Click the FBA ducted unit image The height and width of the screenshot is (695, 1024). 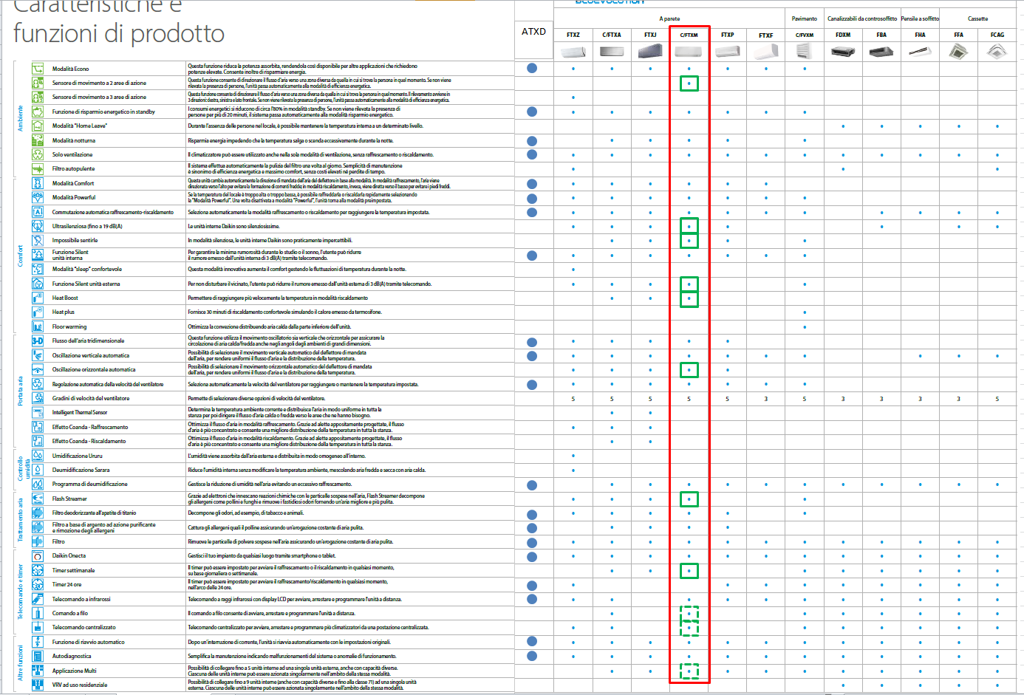pyautogui.click(x=881, y=52)
